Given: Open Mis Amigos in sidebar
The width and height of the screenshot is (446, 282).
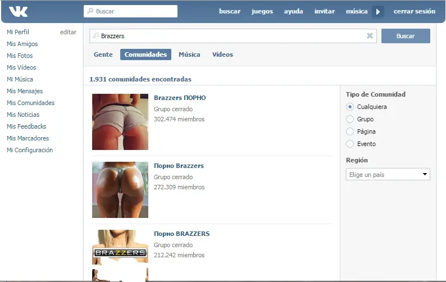Looking at the screenshot, I should (x=22, y=44).
